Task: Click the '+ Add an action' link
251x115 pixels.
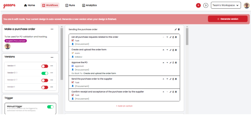Action: click(124, 106)
